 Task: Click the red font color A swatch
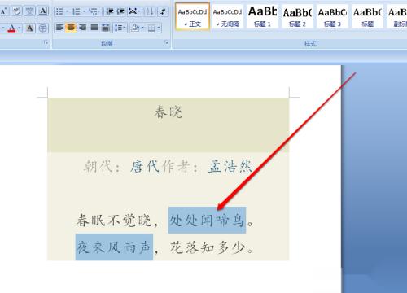click(x=11, y=28)
